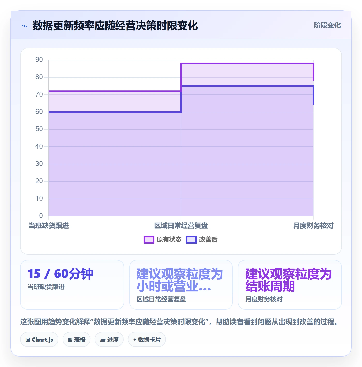Click the y-axis value 0
Viewport: 362px width, 367px height.
point(41,216)
